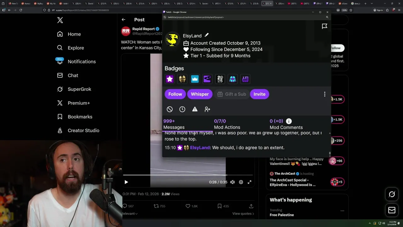The height and width of the screenshot is (227, 403).
Task: Repost using the 755 repost icon
Action: [x=156, y=206]
